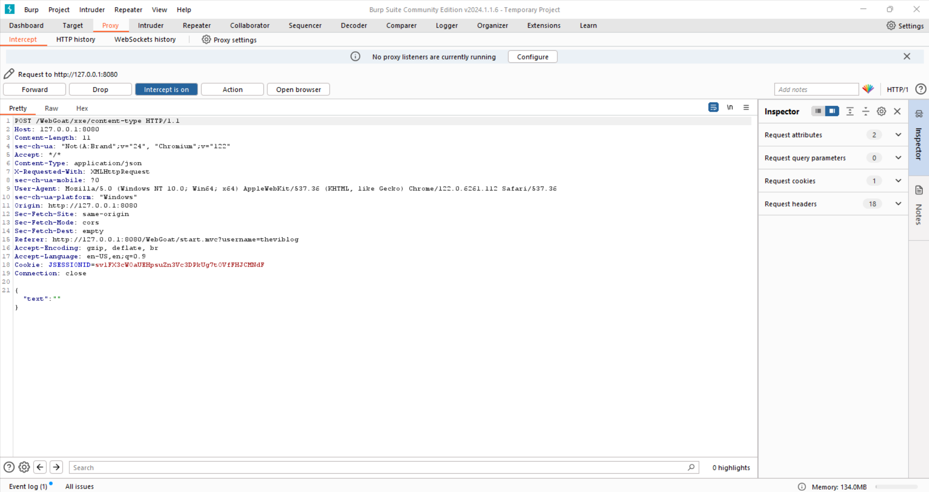Click the Add notes input field
Viewport: 929px width, 492px height.
(x=816, y=89)
